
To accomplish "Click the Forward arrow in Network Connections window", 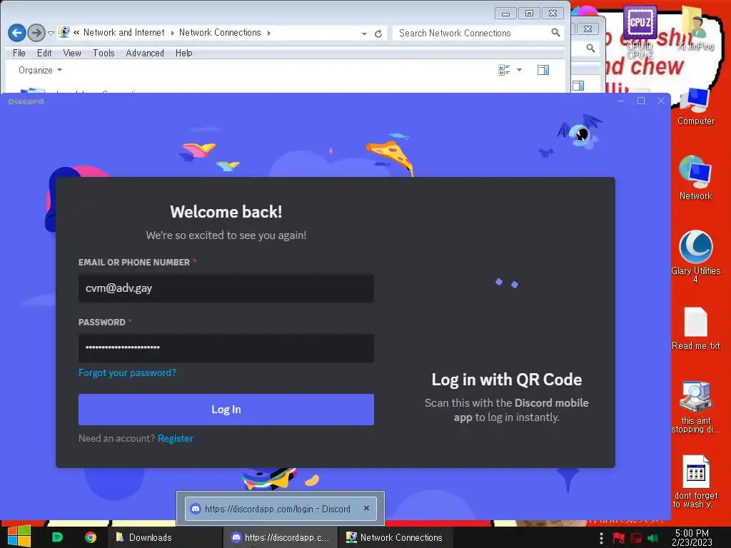I will pyautogui.click(x=36, y=33).
